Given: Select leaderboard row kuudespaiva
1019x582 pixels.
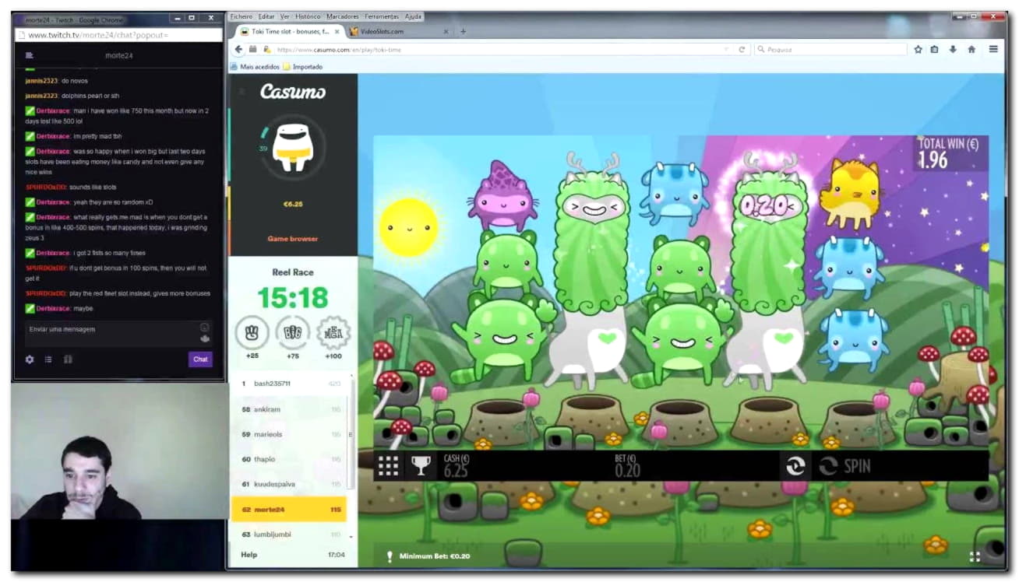Looking at the screenshot, I should pyautogui.click(x=289, y=484).
